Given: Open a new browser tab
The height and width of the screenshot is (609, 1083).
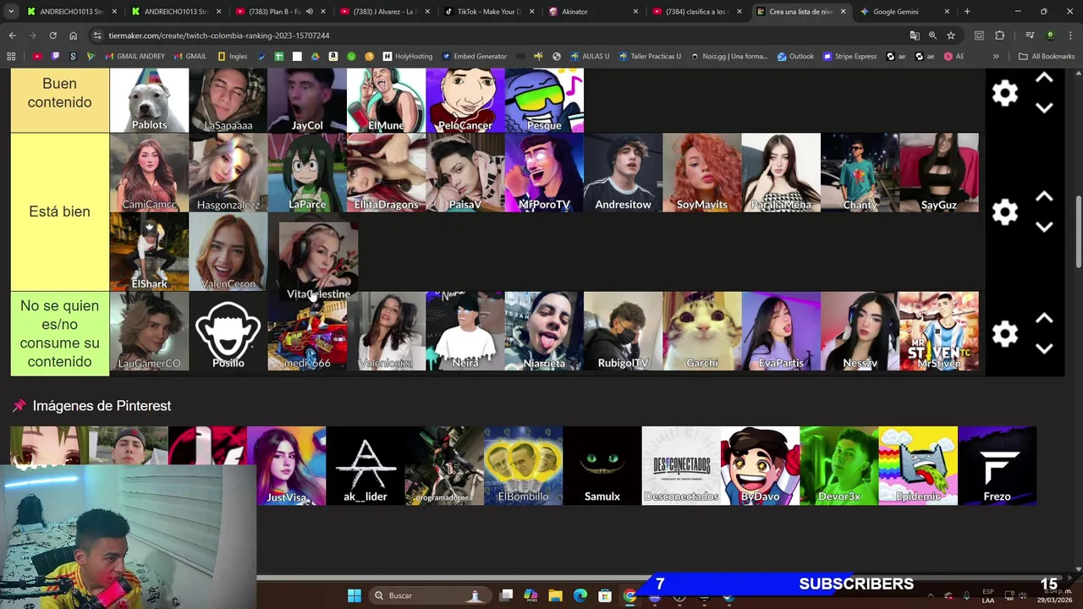Looking at the screenshot, I should (x=967, y=12).
